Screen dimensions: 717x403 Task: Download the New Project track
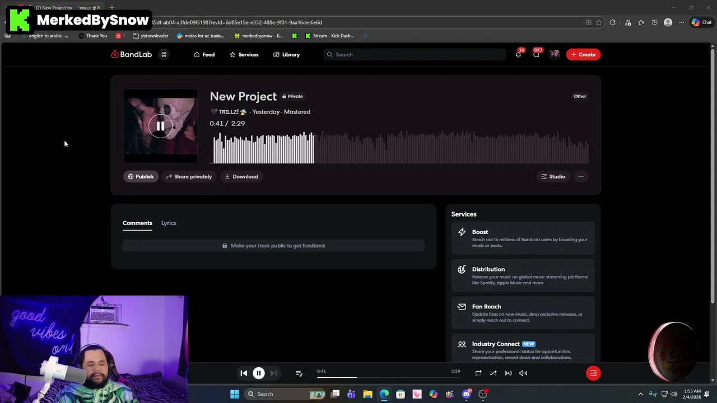(x=241, y=176)
